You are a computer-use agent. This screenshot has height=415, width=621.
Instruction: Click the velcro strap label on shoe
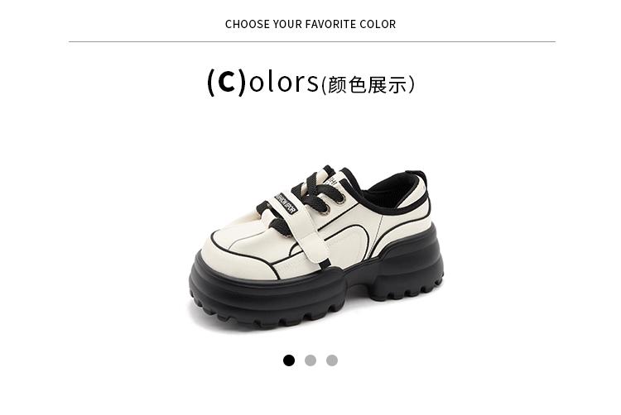point(286,203)
